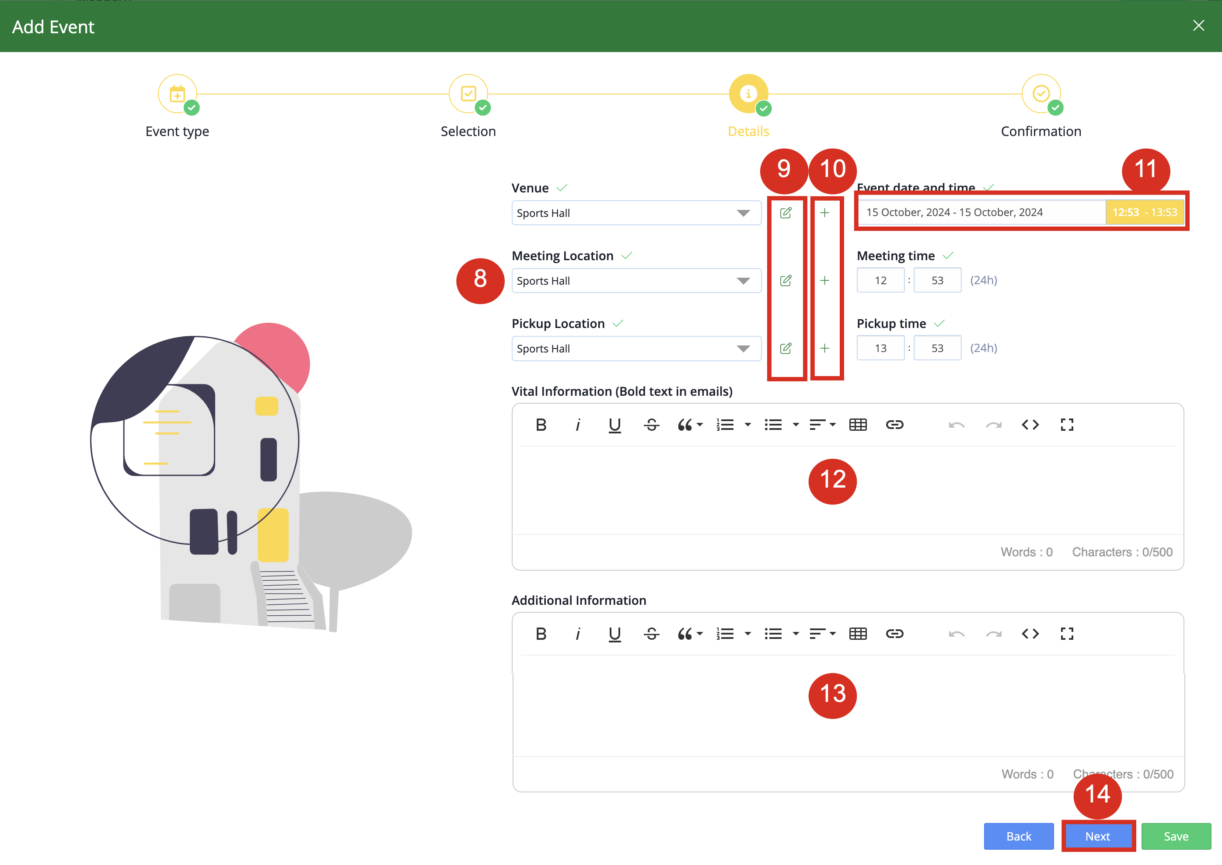Toggle underline in Vital Information toolbar
The height and width of the screenshot is (865, 1222).
click(614, 425)
